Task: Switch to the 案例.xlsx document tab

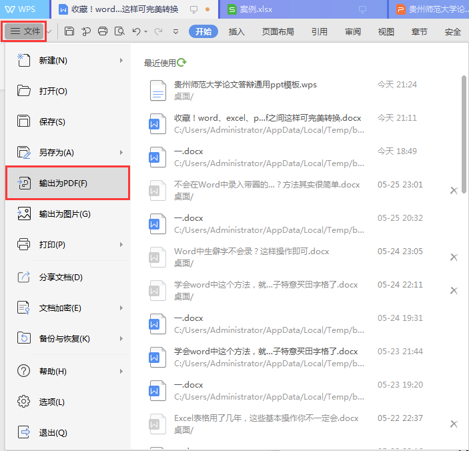Action: [x=303, y=9]
